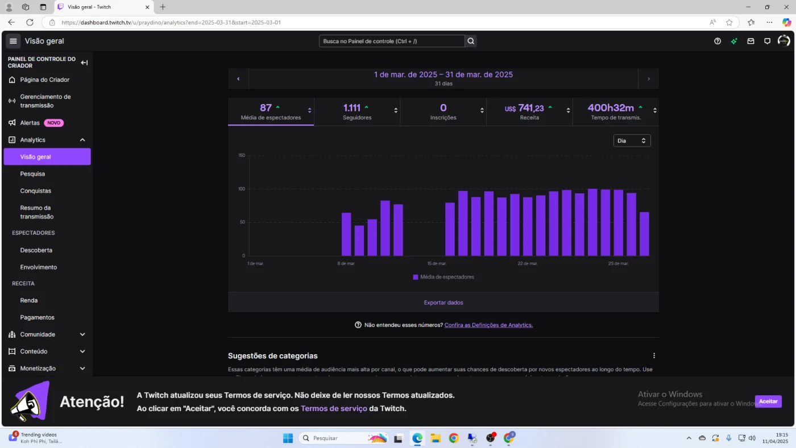Accept the updated terms with Aceitar

(x=768, y=401)
